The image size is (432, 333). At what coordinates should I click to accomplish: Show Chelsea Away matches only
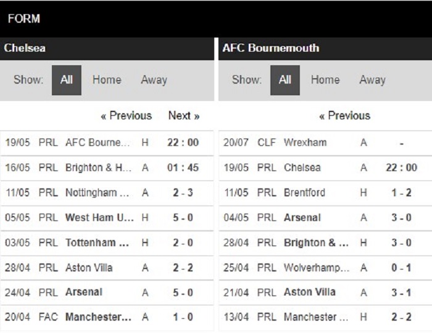[x=154, y=80]
